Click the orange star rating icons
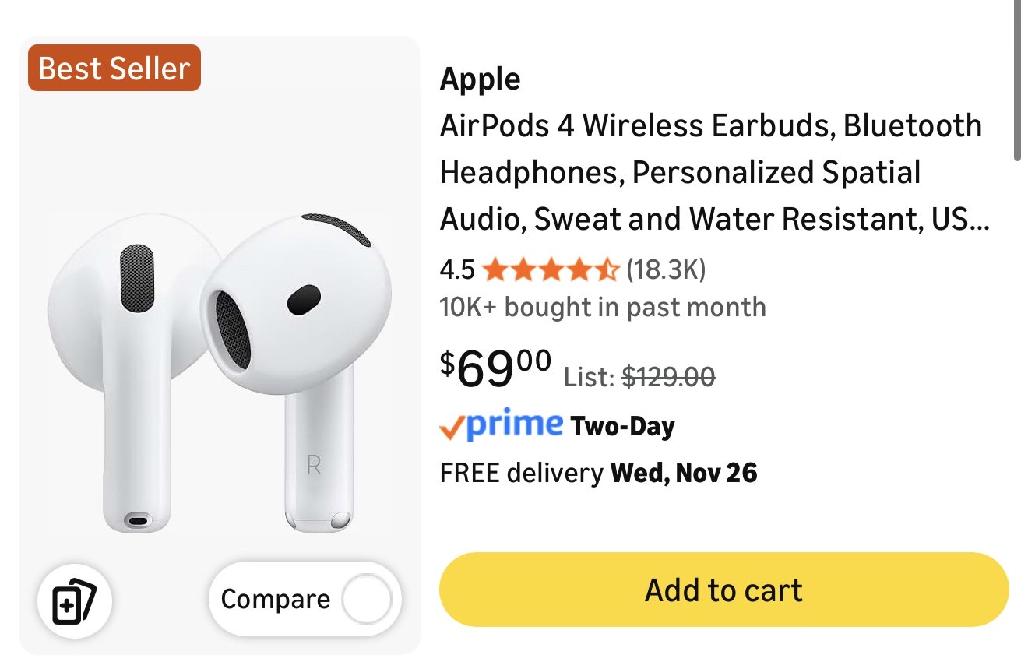 coord(551,270)
